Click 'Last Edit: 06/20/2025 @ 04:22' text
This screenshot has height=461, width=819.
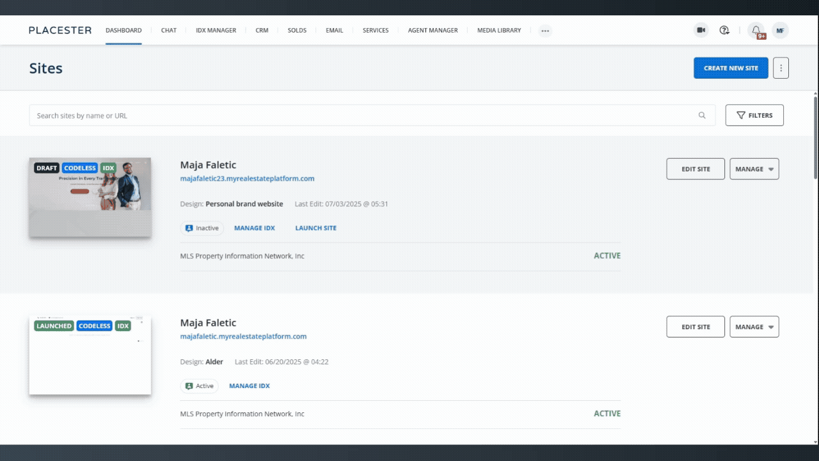pyautogui.click(x=282, y=362)
